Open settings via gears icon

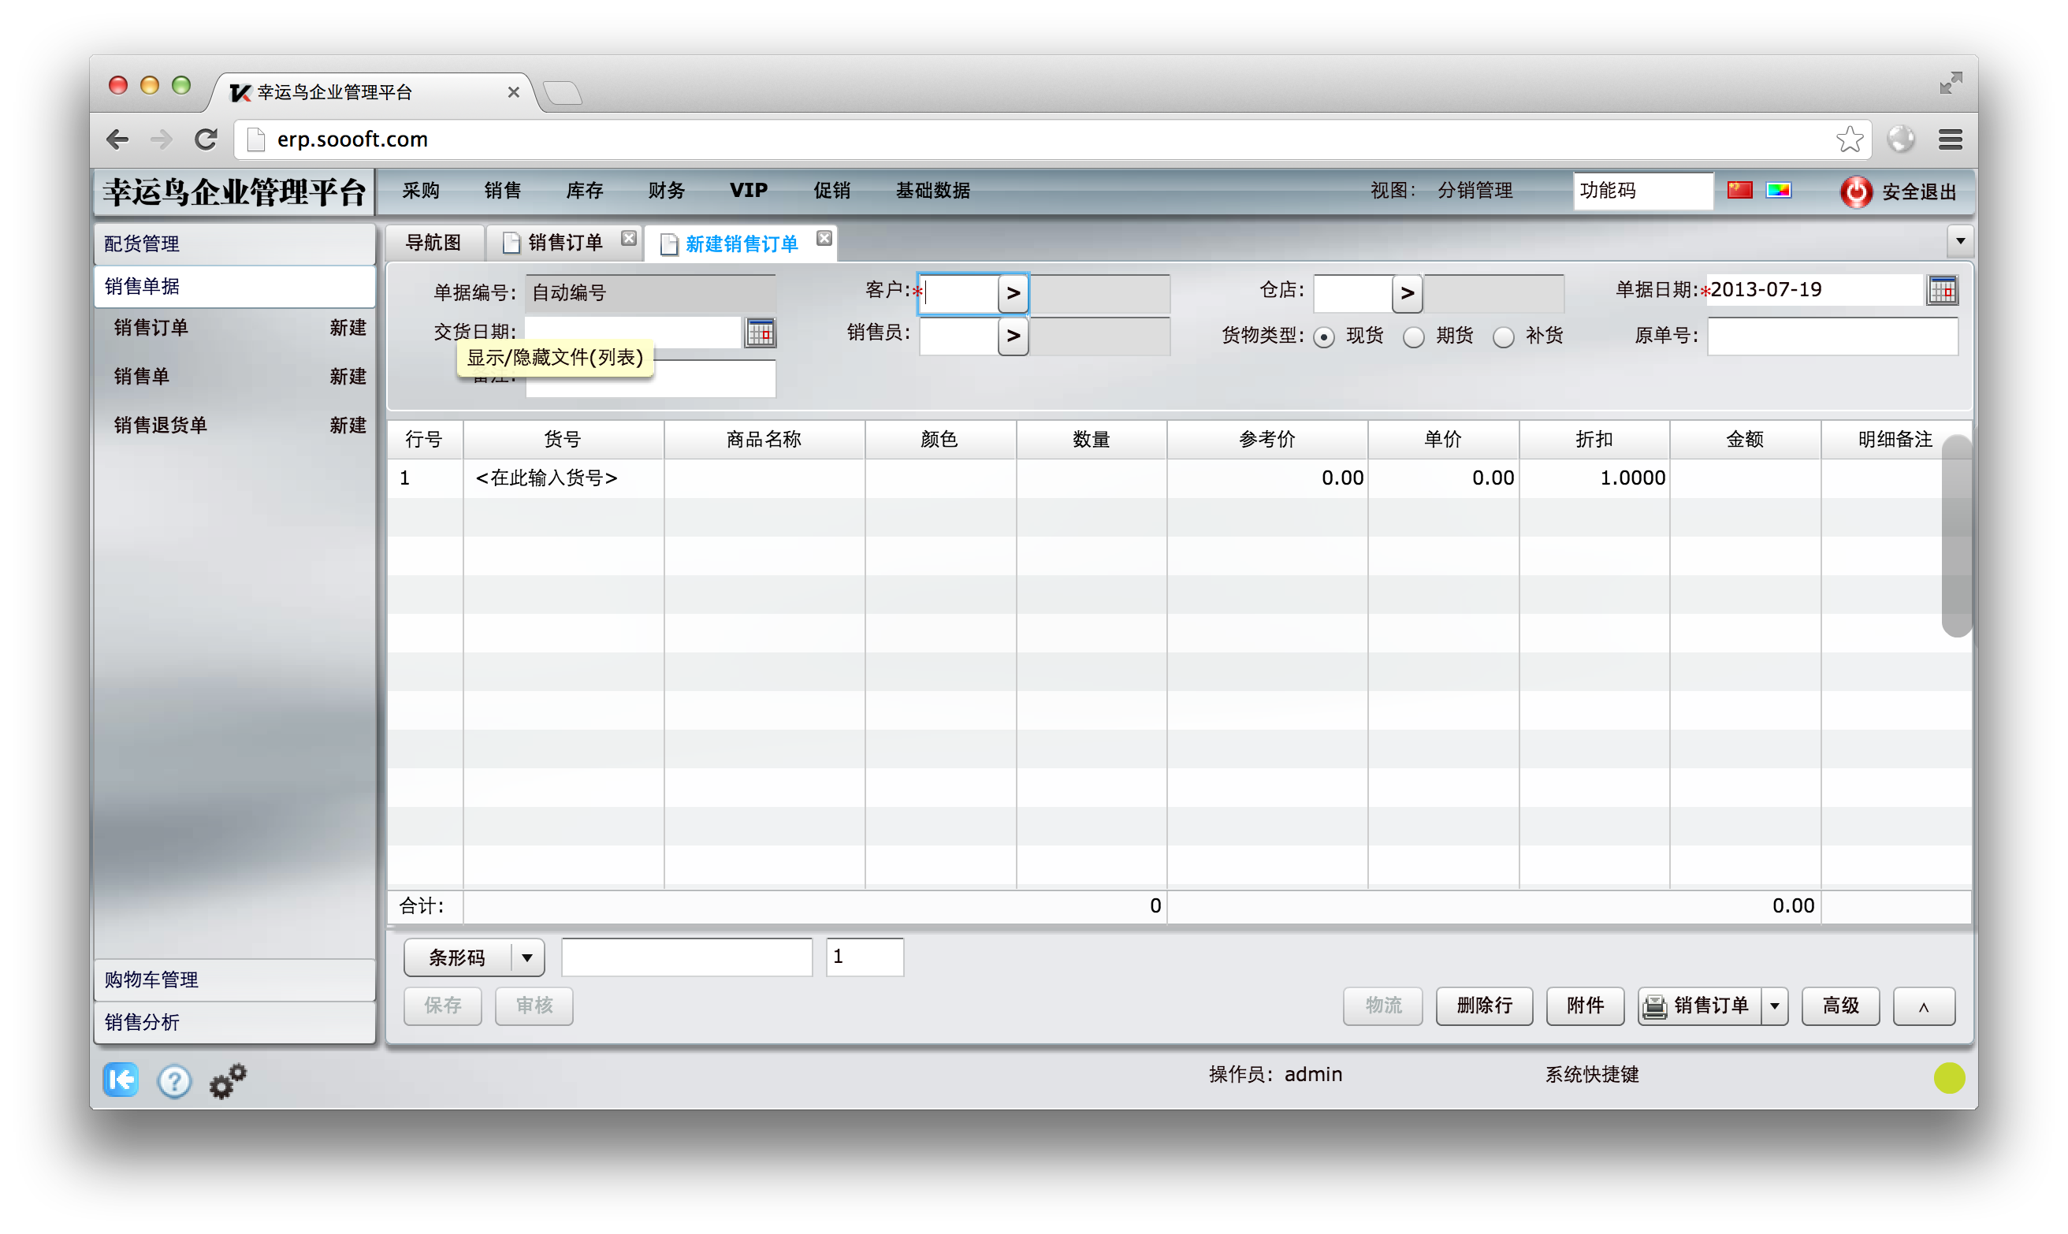[228, 1081]
